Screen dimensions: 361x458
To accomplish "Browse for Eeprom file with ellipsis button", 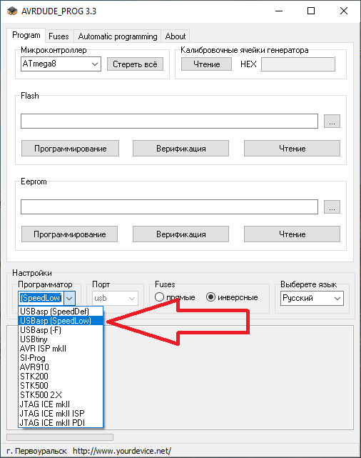I will point(332,207).
